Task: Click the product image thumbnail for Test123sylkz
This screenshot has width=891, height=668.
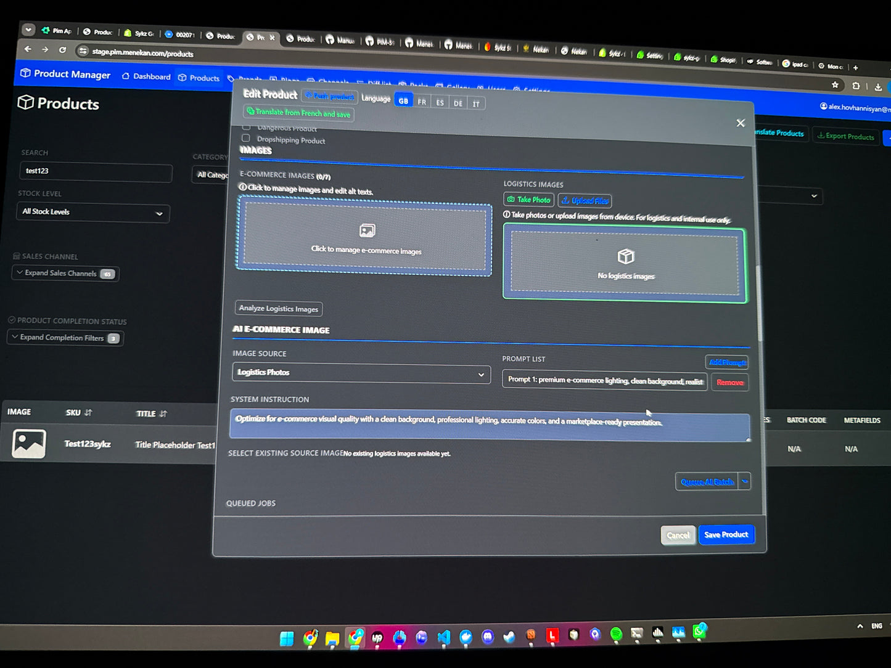Action: [29, 444]
